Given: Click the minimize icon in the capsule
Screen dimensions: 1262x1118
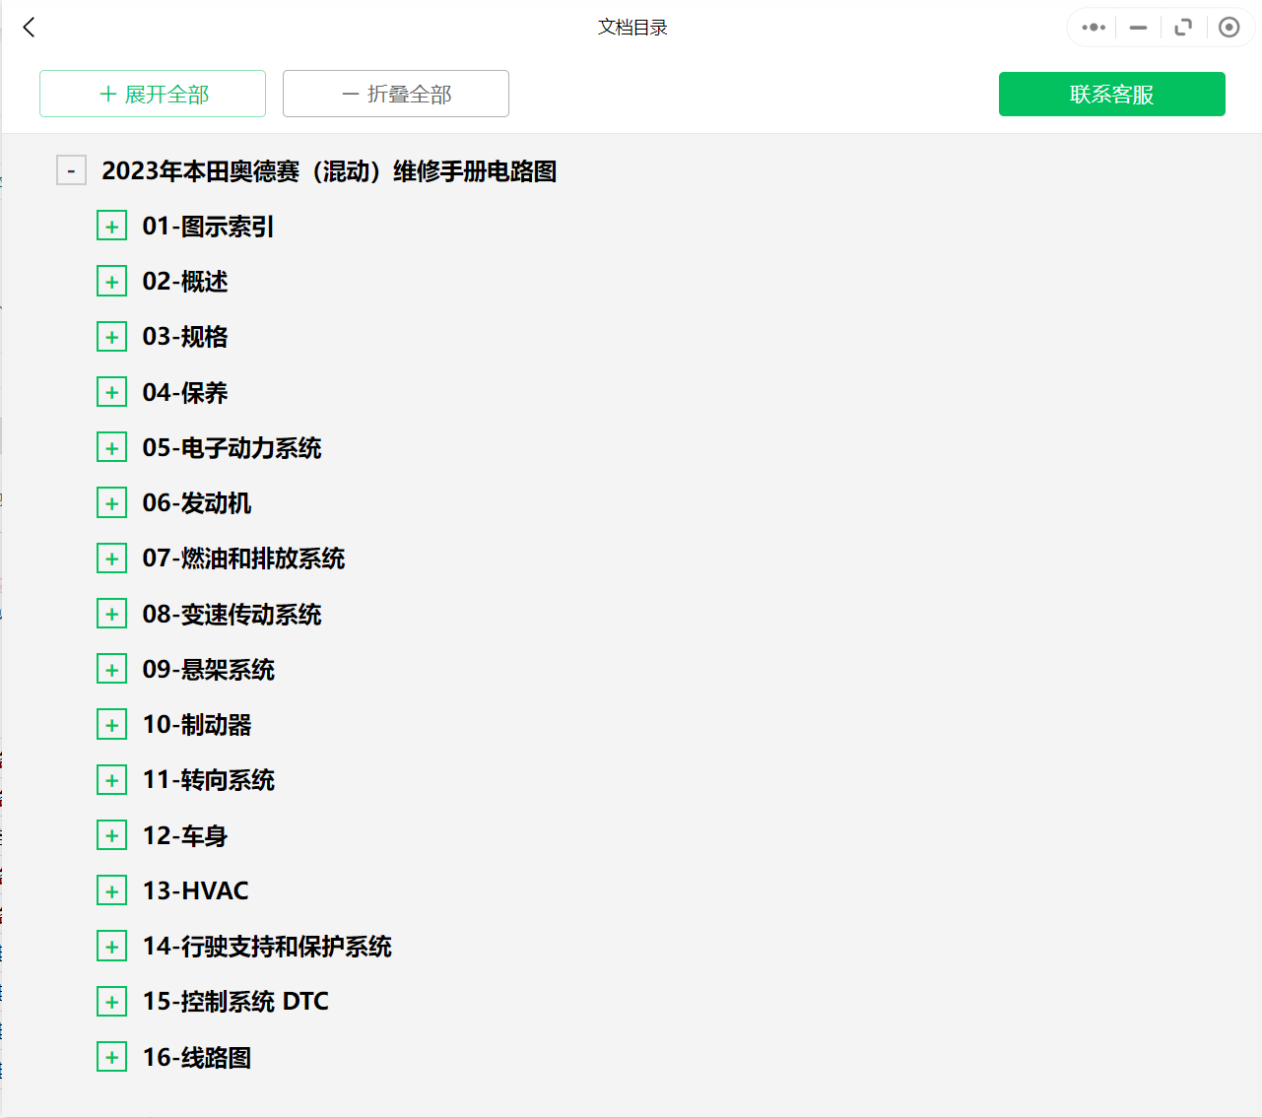Looking at the screenshot, I should click(x=1137, y=28).
